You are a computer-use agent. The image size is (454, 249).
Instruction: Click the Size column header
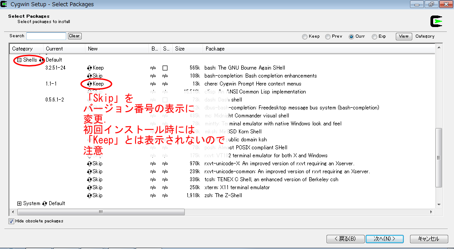(187, 49)
